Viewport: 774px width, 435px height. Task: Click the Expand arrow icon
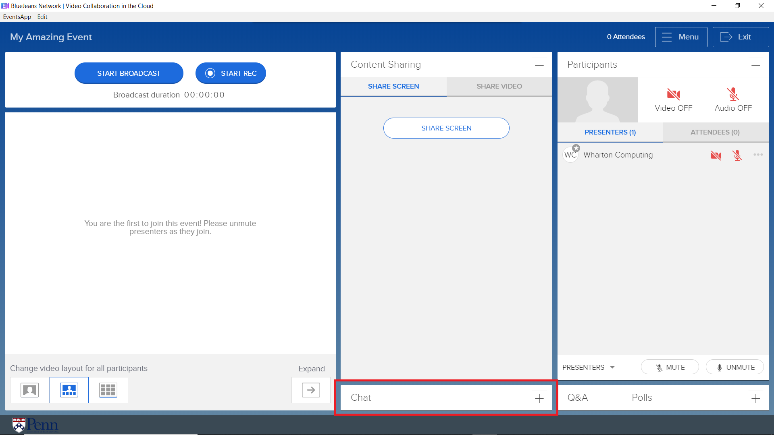(x=311, y=390)
